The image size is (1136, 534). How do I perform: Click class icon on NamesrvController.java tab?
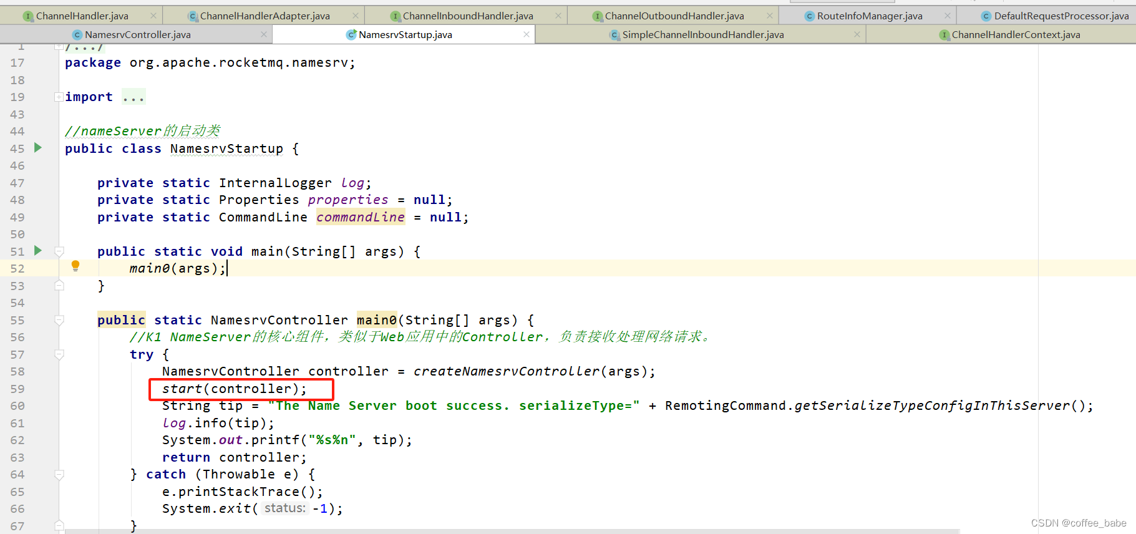coord(77,35)
